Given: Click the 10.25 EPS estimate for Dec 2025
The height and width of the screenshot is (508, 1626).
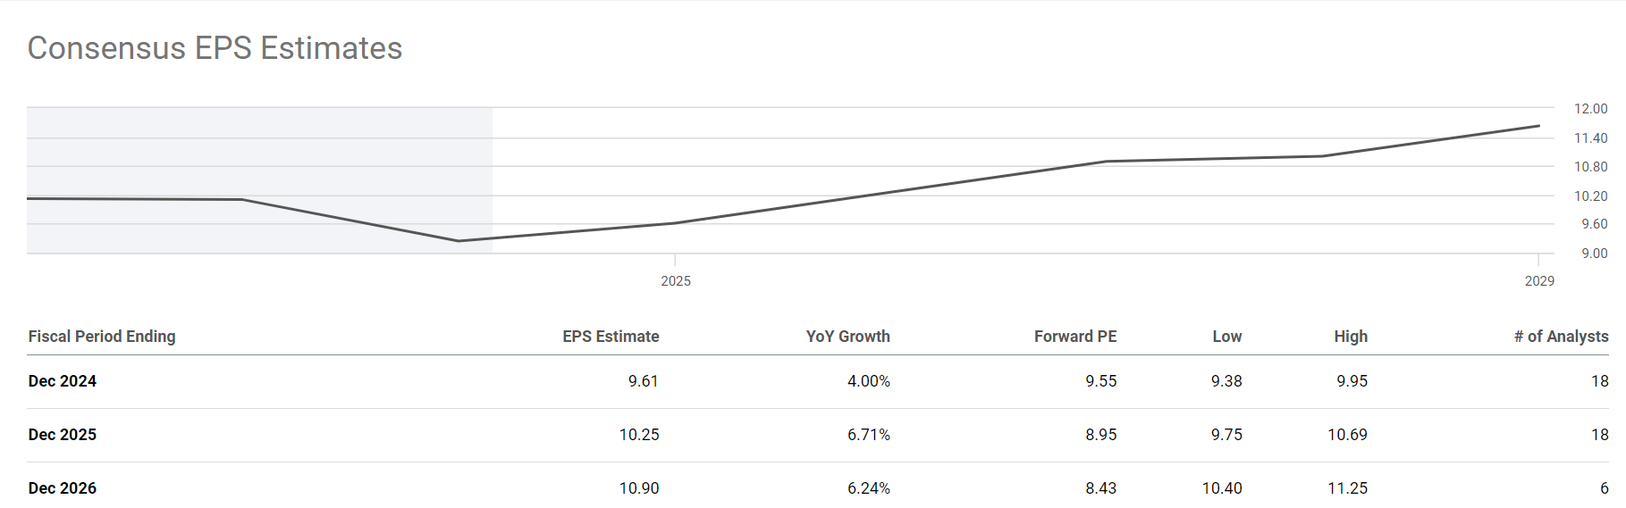Looking at the screenshot, I should 639,435.
